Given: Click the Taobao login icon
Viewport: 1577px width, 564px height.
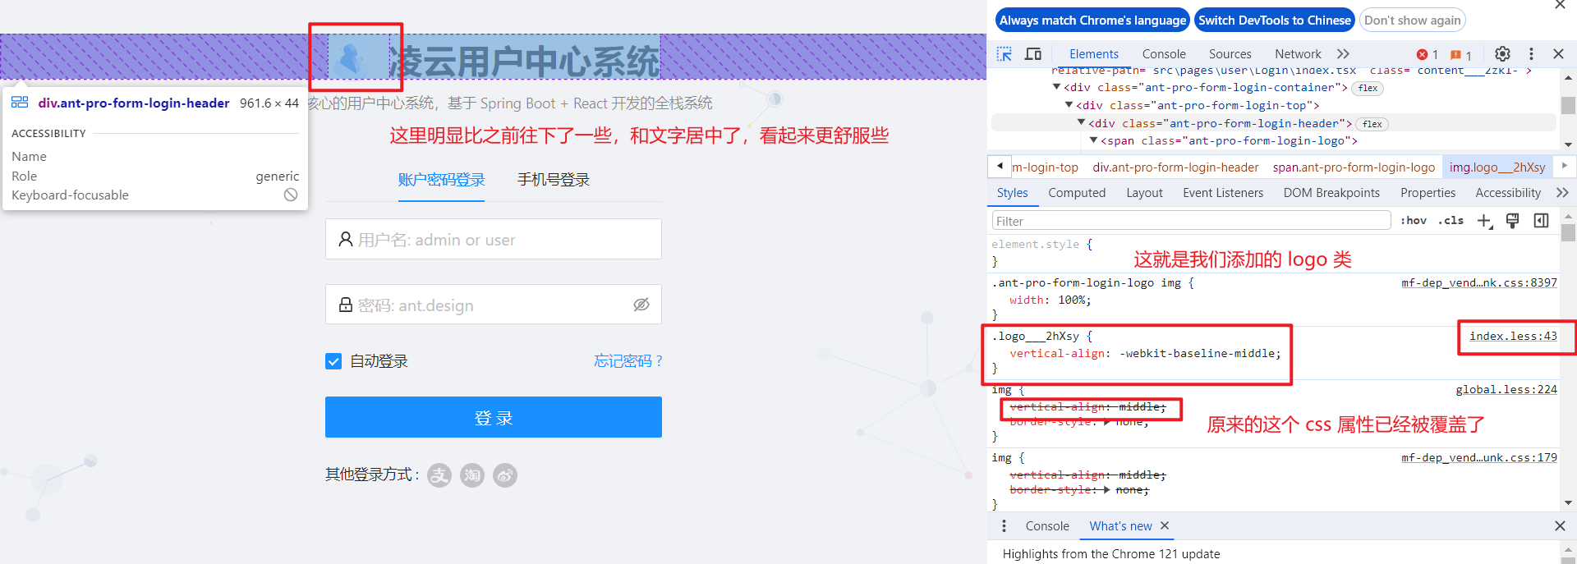Looking at the screenshot, I should coord(472,475).
